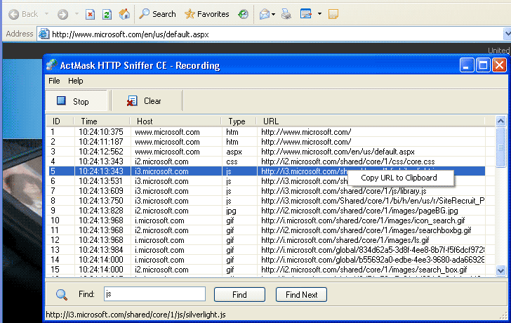Image resolution: width=511 pixels, height=323 pixels.
Task: Select the icon_search.gif URL row
Action: pyautogui.click(x=267, y=220)
